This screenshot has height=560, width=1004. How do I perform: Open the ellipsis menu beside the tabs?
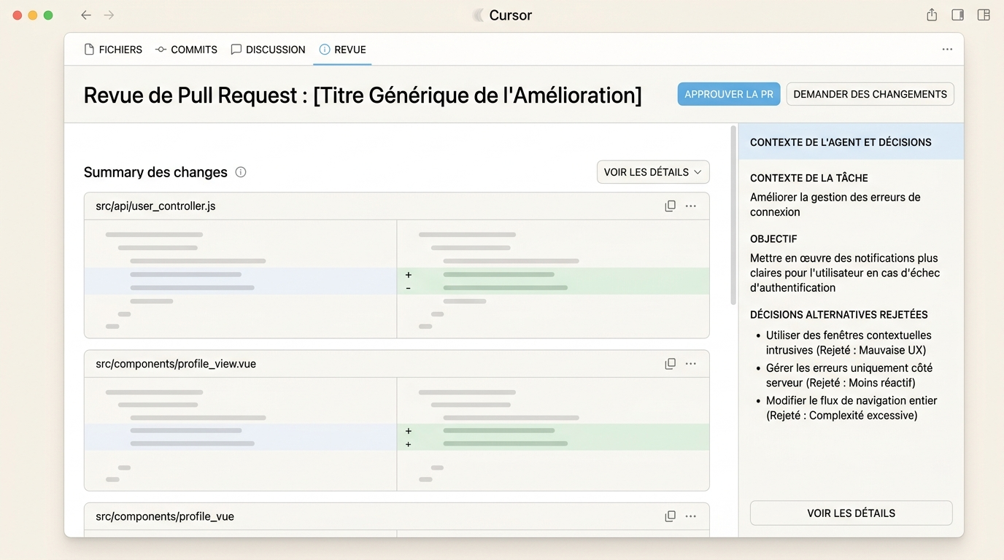click(x=947, y=50)
